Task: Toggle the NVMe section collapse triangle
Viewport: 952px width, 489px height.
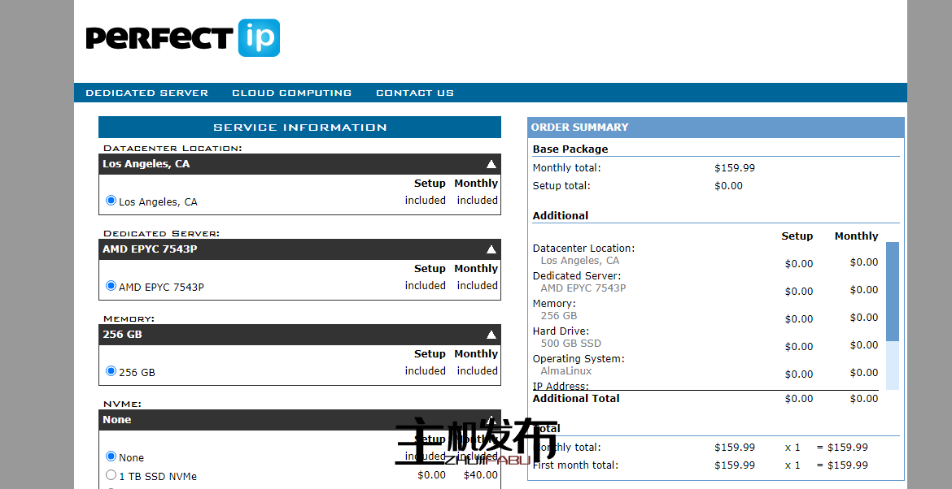Action: point(491,419)
